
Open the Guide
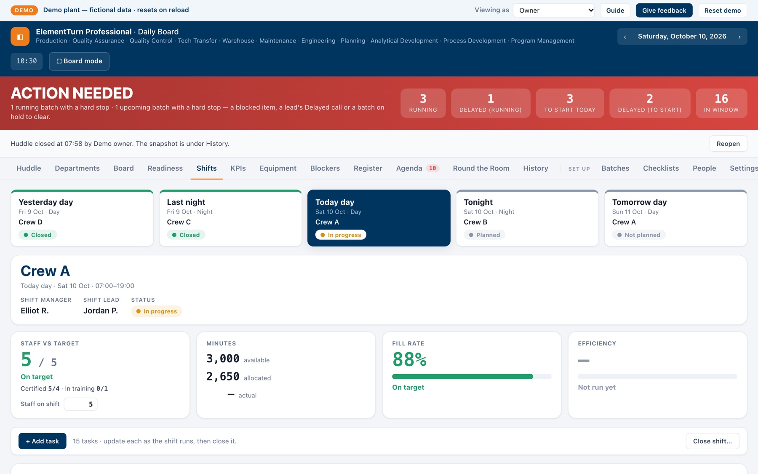[x=615, y=11]
